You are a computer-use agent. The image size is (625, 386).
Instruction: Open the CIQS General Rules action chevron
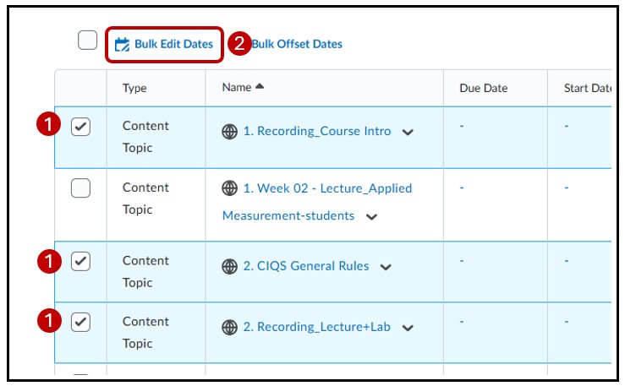tap(386, 268)
